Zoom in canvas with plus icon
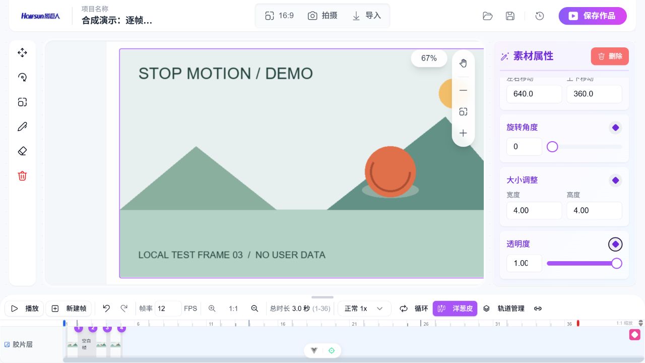 (x=463, y=133)
